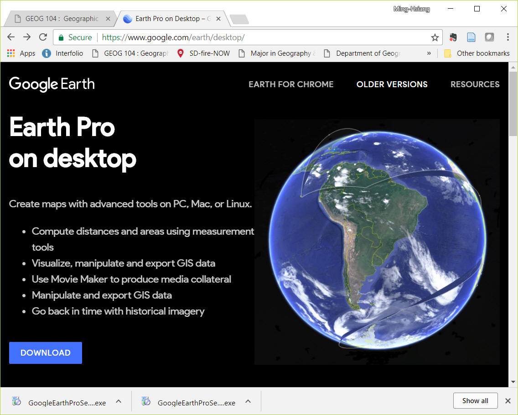Open the second GoogleEarthProSetup.exe download
The image size is (518, 415).
point(189,402)
